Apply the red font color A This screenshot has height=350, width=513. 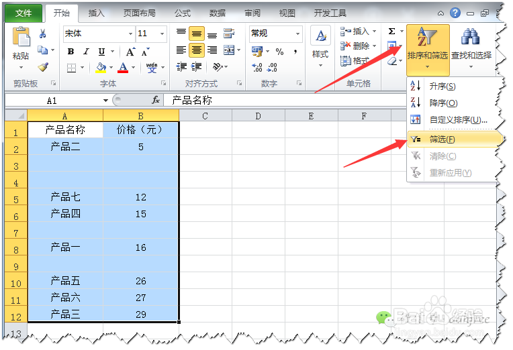click(x=123, y=68)
